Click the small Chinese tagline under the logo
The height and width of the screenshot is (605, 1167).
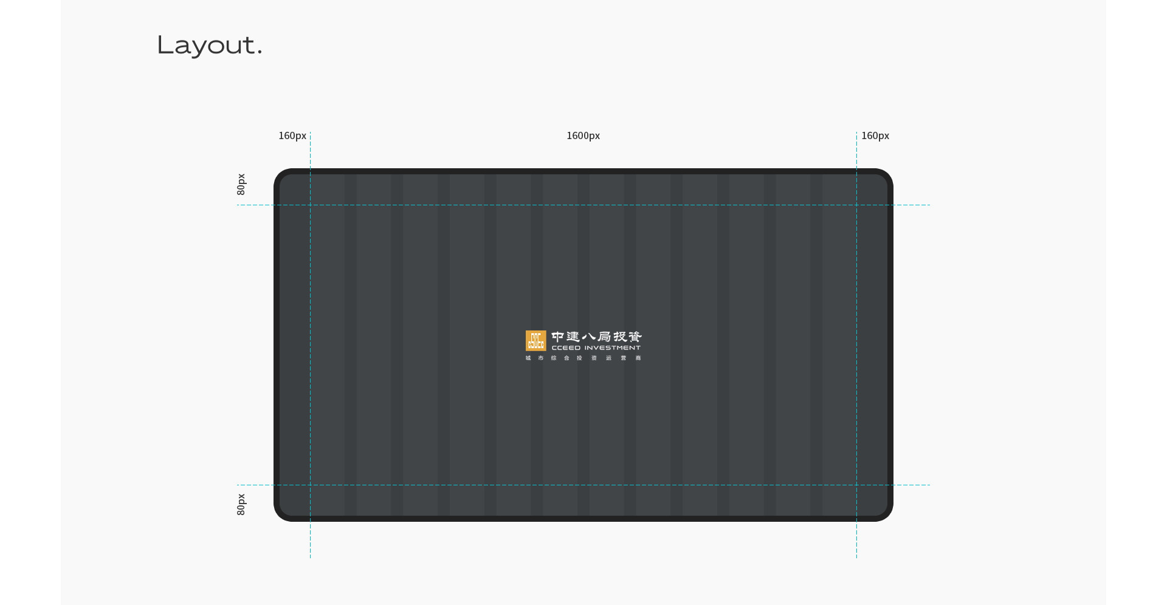[583, 358]
